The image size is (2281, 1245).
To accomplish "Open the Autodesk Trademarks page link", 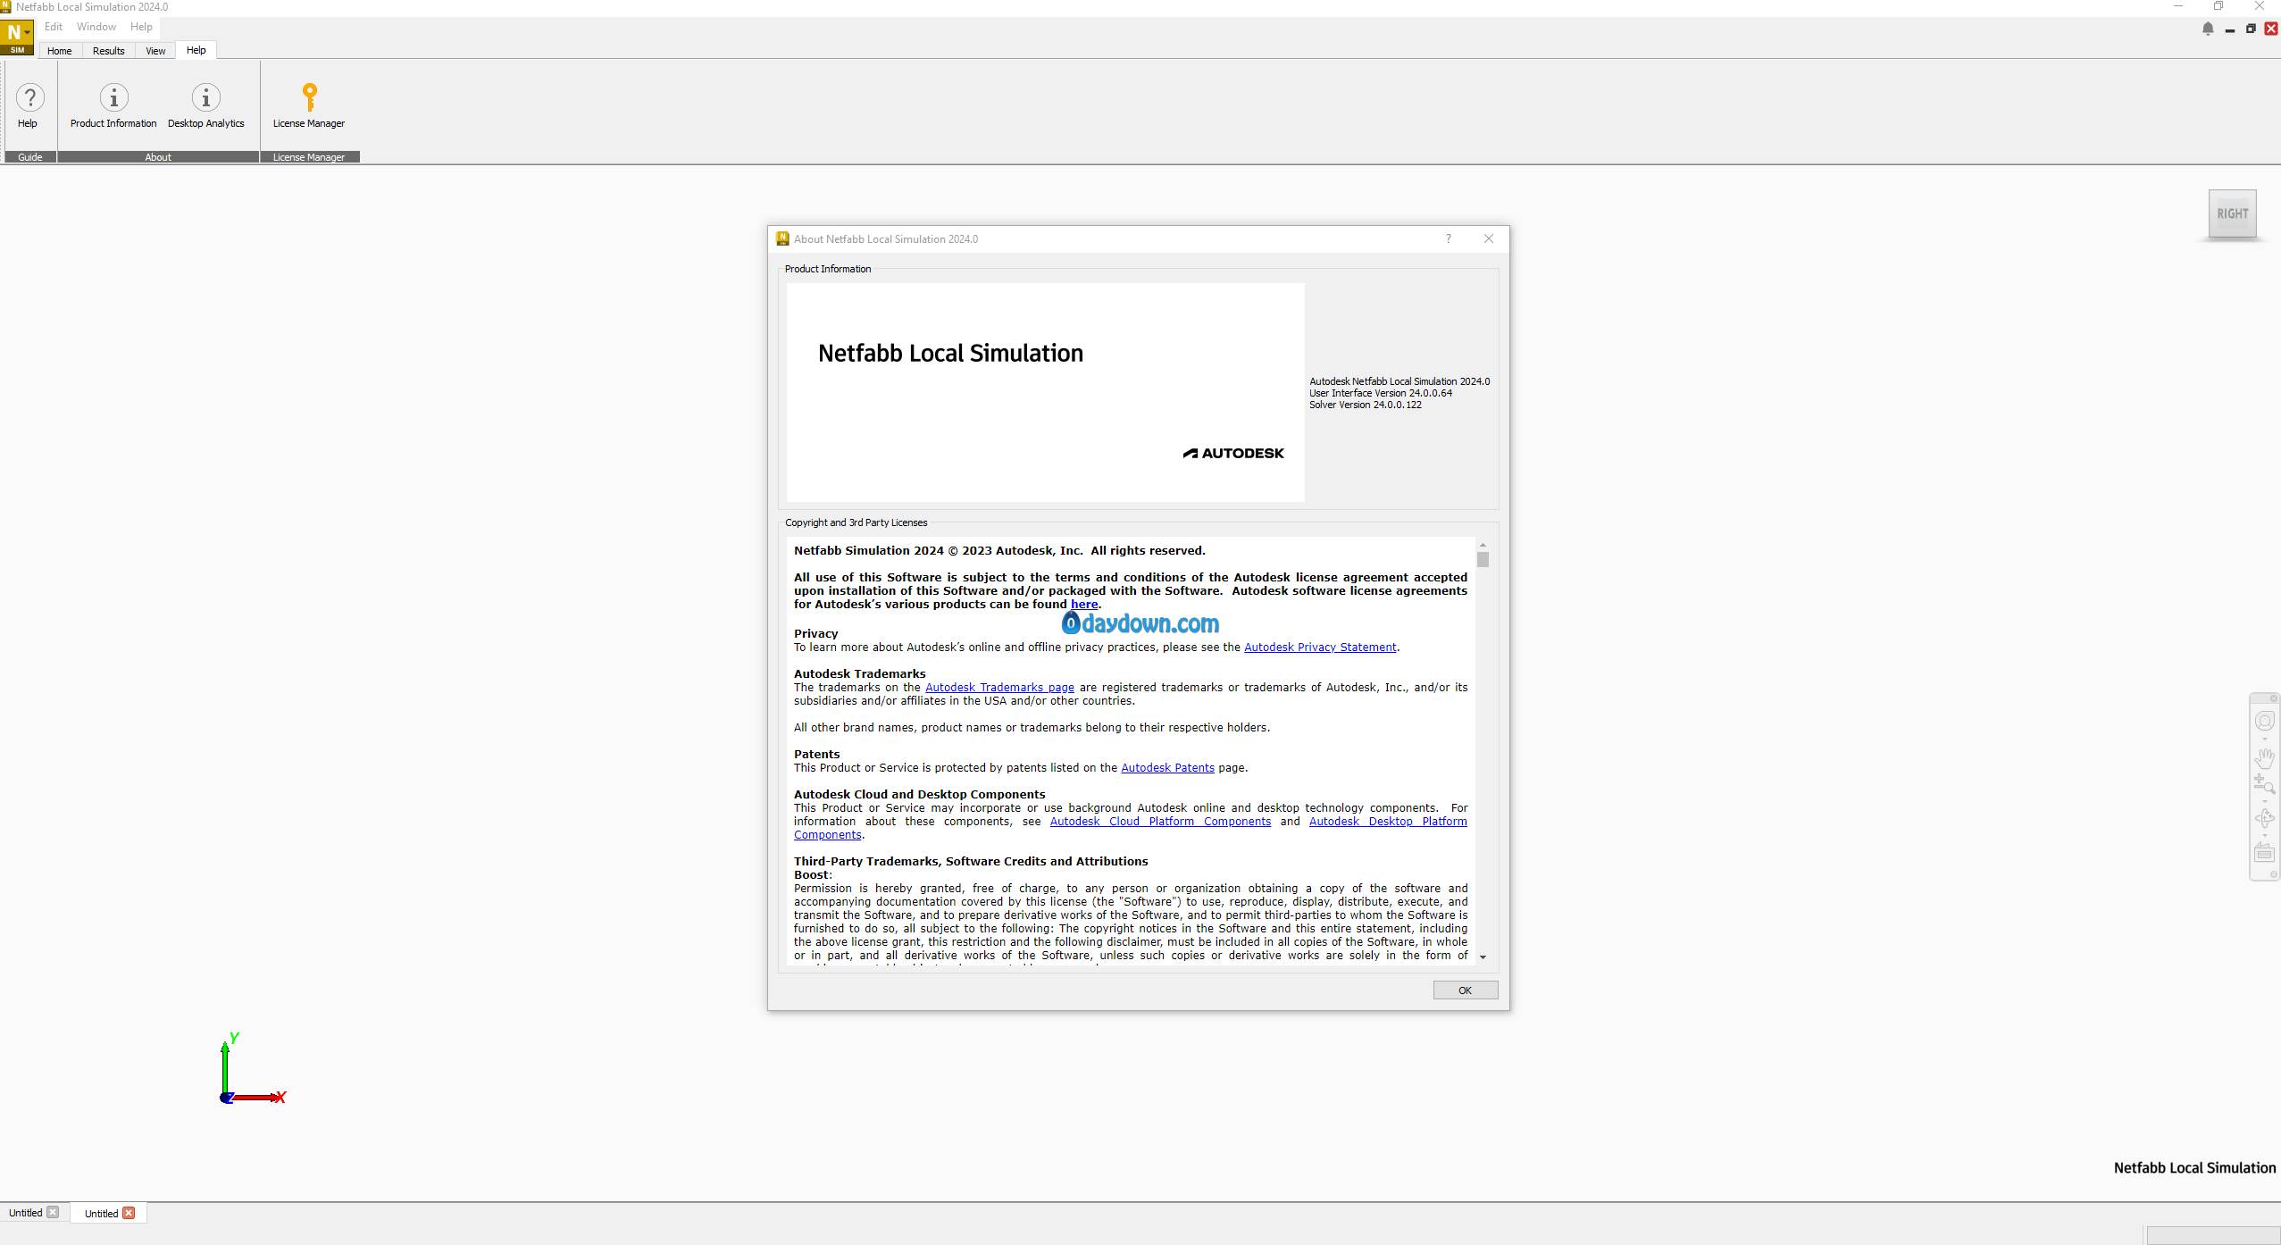I will coord(999,688).
